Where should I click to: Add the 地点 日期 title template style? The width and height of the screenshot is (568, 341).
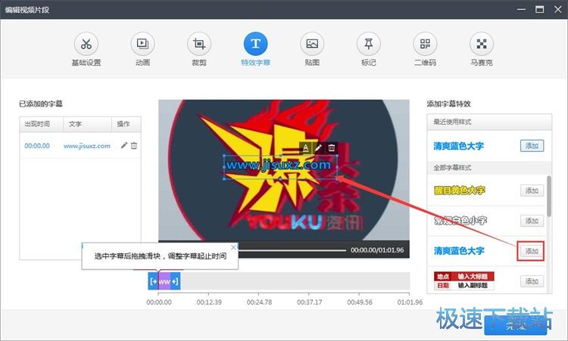(532, 281)
